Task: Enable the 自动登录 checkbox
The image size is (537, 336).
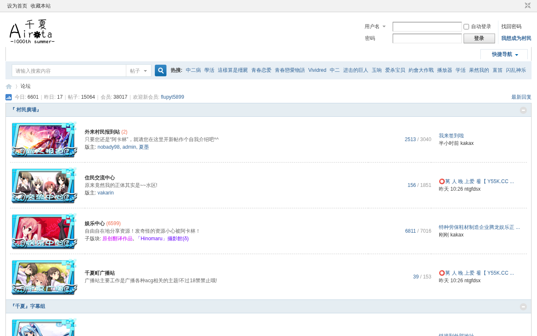Action: pyautogui.click(x=466, y=27)
